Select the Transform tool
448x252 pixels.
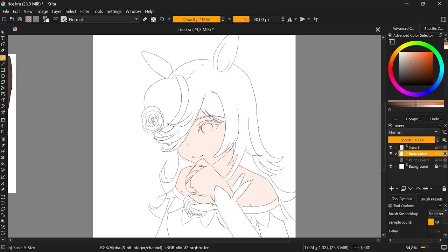point(3,120)
